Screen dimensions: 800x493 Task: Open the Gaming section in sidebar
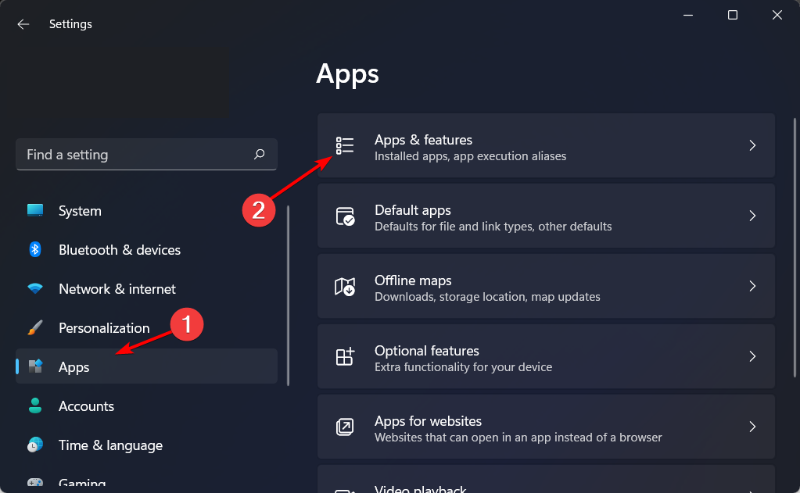point(82,483)
